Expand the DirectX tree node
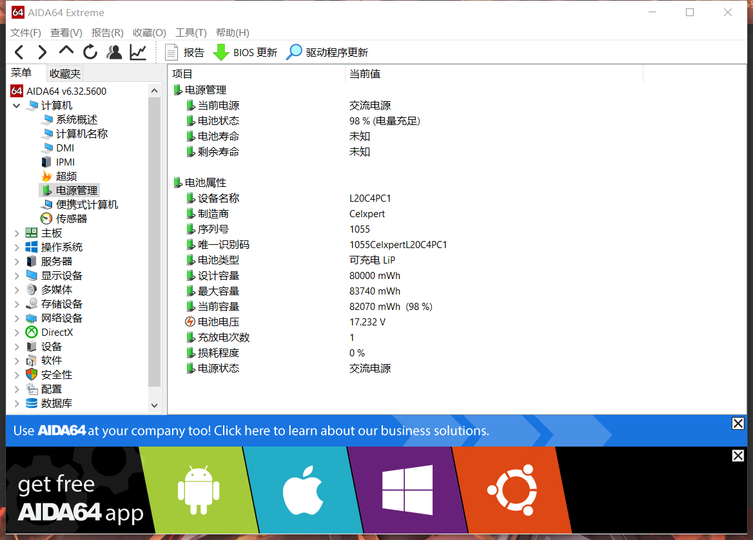Screen dimensions: 753x540 click(x=17, y=332)
